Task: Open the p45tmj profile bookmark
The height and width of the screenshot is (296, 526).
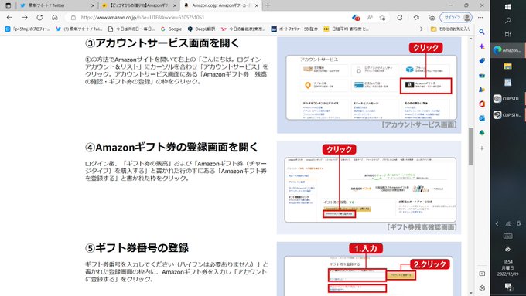Action: [28, 29]
